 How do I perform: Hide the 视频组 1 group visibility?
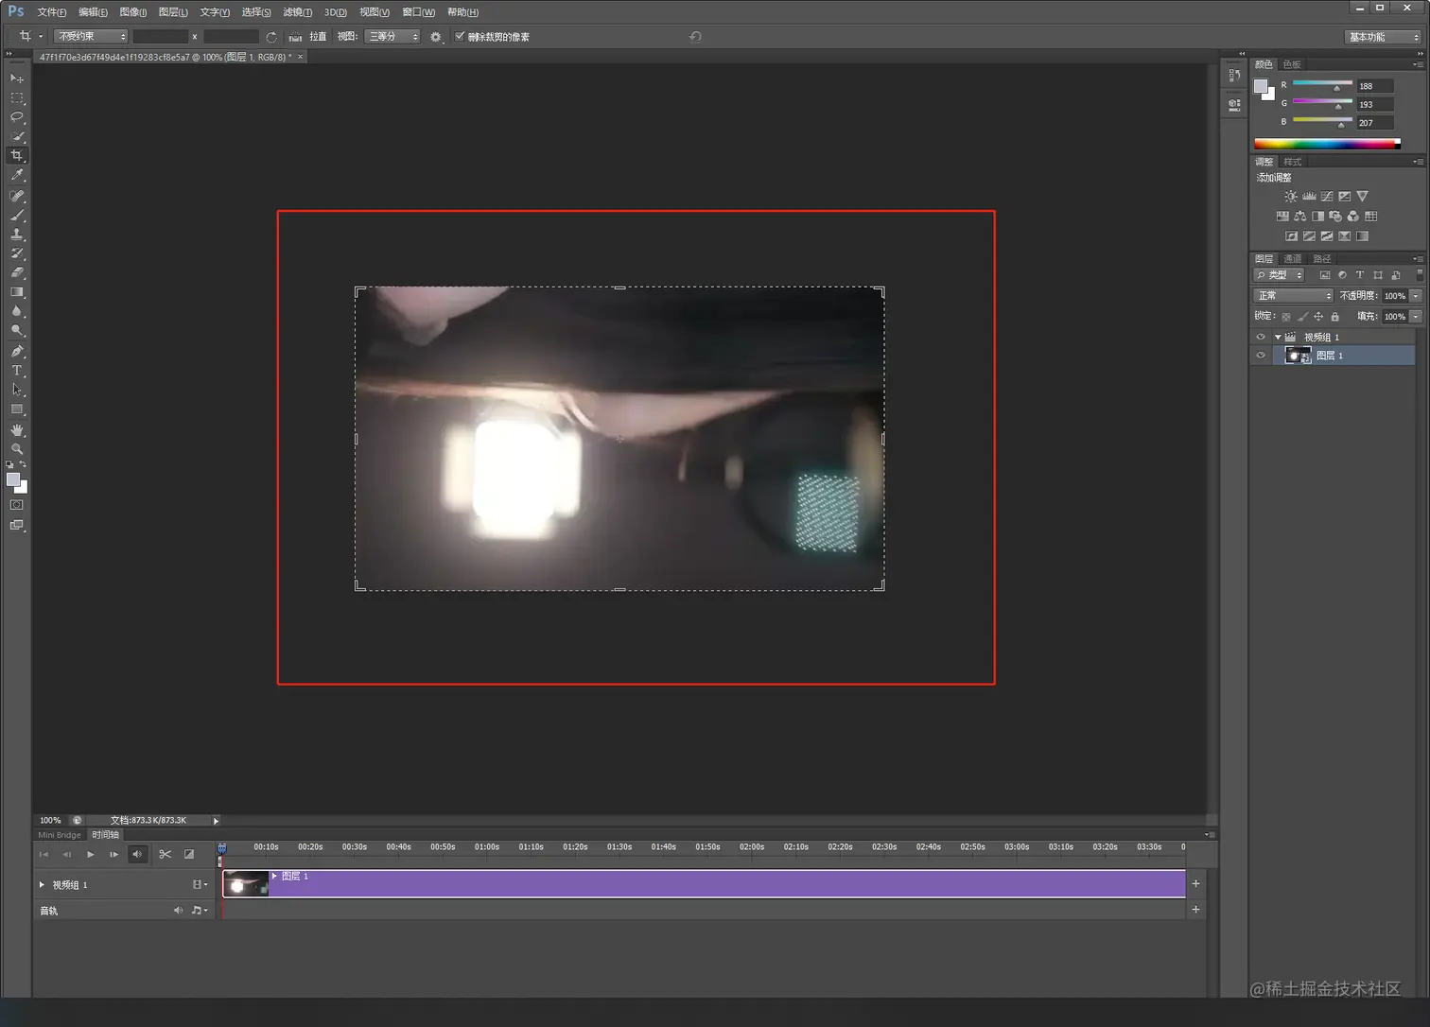coord(1261,337)
